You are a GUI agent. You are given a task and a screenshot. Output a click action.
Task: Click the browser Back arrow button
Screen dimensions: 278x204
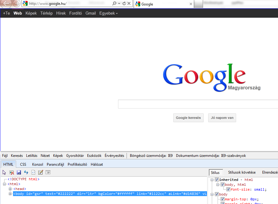point(6,3)
